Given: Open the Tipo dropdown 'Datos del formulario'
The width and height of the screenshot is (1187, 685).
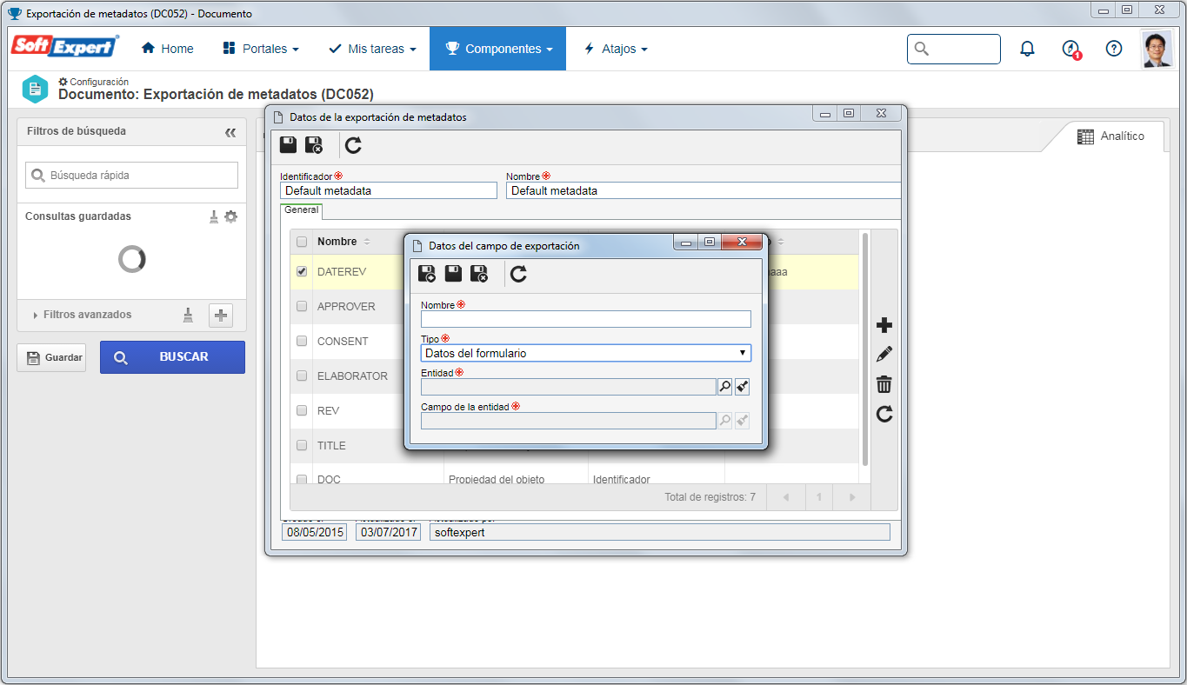Looking at the screenshot, I should coord(586,353).
